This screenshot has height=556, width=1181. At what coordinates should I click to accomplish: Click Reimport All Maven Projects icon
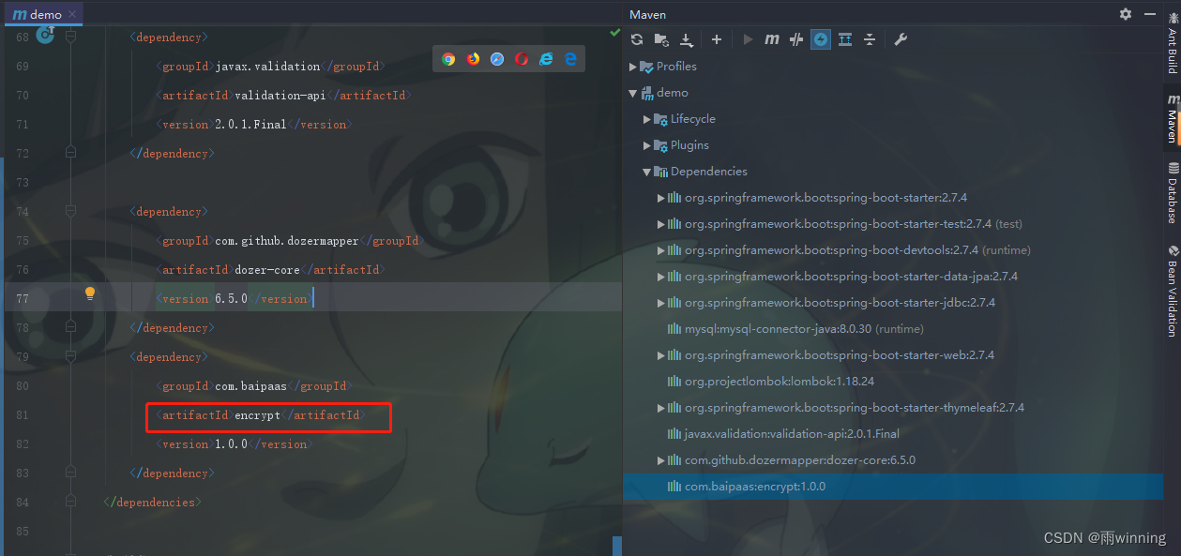click(637, 39)
